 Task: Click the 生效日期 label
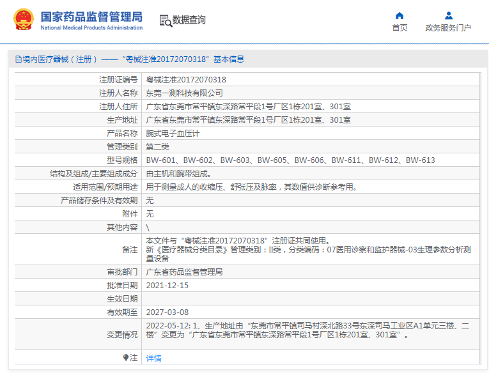pyautogui.click(x=122, y=299)
